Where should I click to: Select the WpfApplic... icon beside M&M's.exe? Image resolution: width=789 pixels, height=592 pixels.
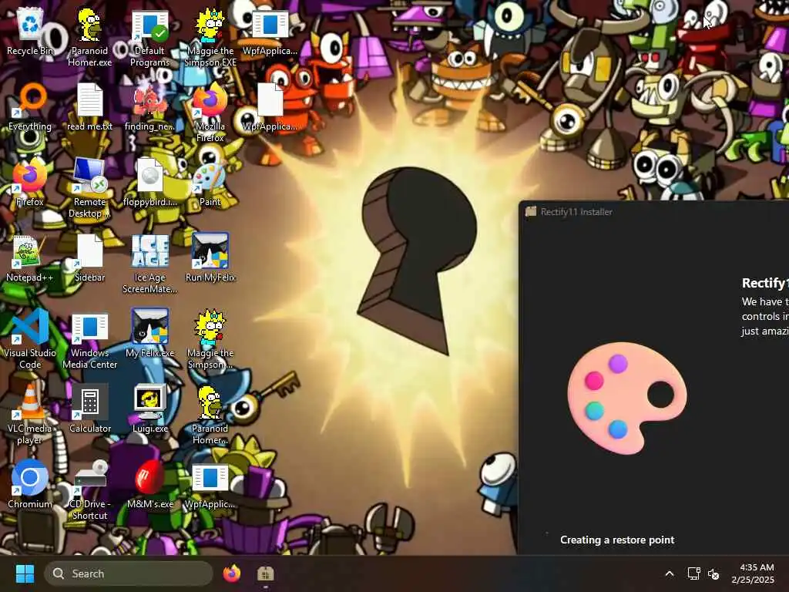tap(210, 486)
